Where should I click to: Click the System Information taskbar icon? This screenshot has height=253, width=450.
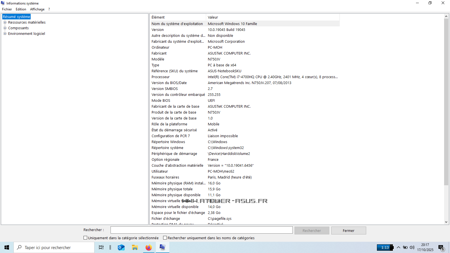point(162,247)
